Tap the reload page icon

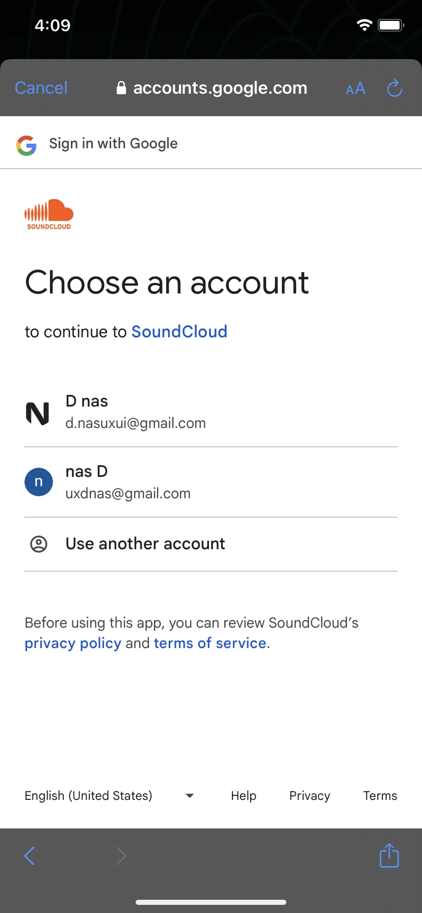click(x=394, y=88)
